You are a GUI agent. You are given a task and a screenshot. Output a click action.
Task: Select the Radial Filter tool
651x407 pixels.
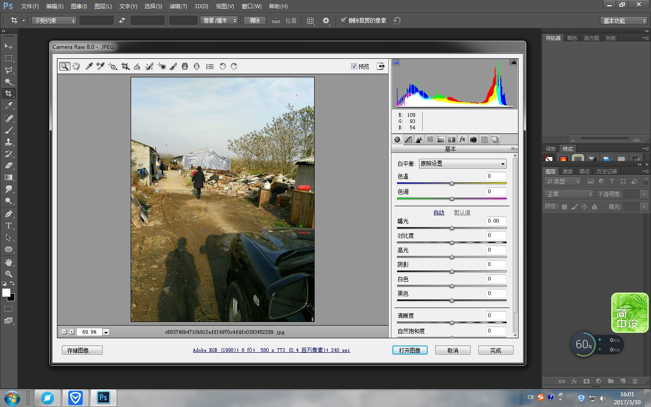[197, 66]
